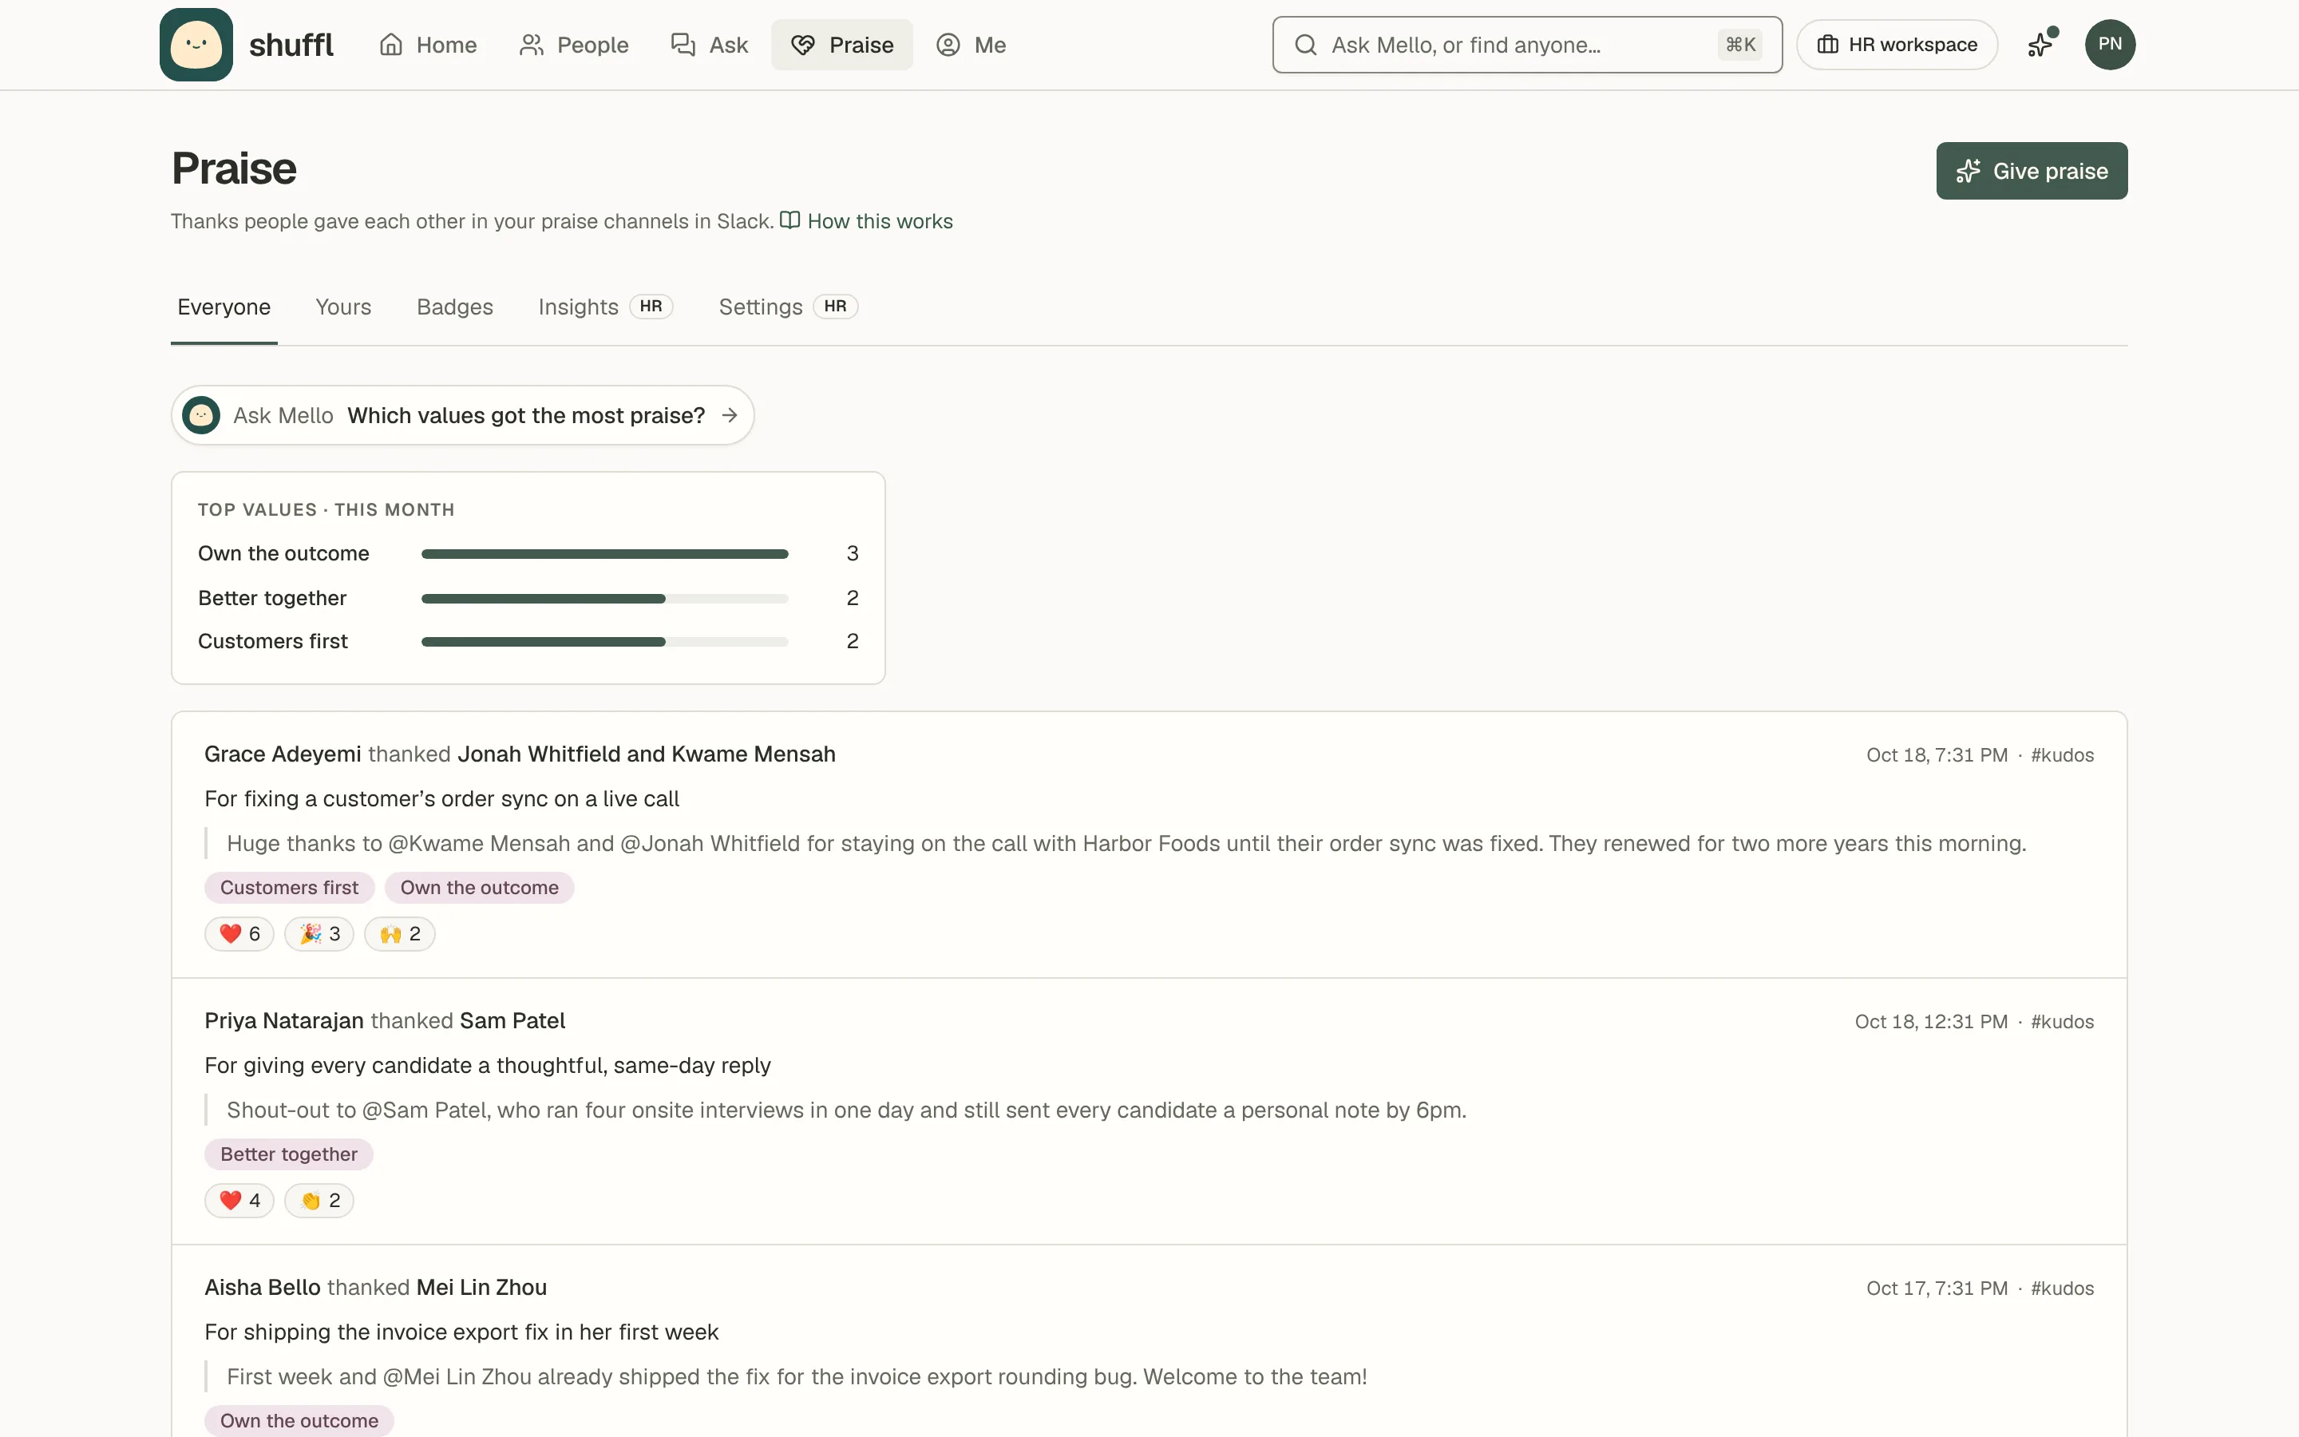This screenshot has height=1437, width=2299.
Task: Toggle the clapping reaction on Sam Patel's praise
Action: point(319,1201)
